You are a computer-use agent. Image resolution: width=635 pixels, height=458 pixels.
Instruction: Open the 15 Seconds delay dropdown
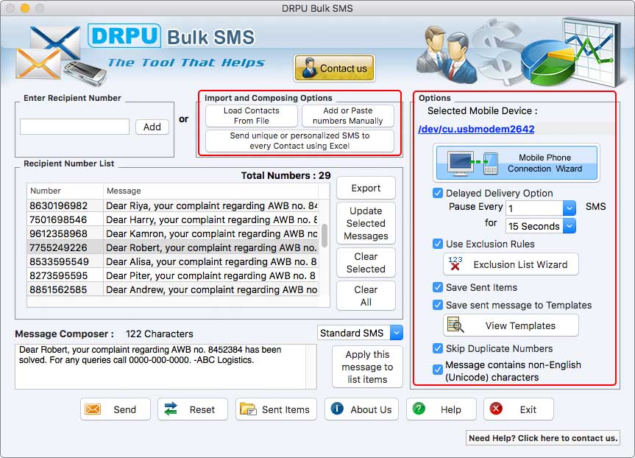(x=569, y=226)
